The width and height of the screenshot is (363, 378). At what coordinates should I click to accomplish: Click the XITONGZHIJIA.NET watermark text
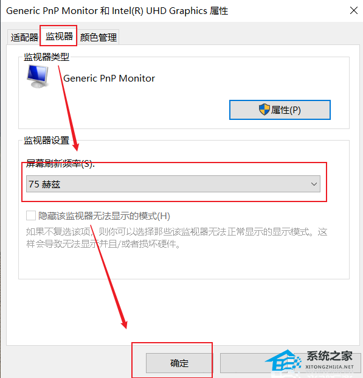coord(330,367)
